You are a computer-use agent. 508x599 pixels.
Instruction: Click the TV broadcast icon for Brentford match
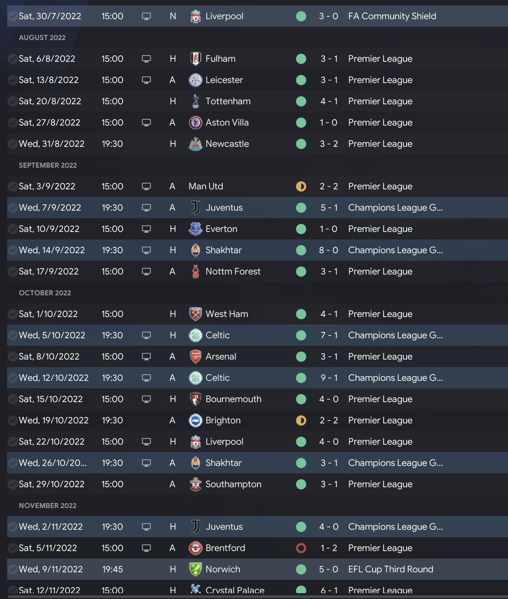pyautogui.click(x=146, y=548)
